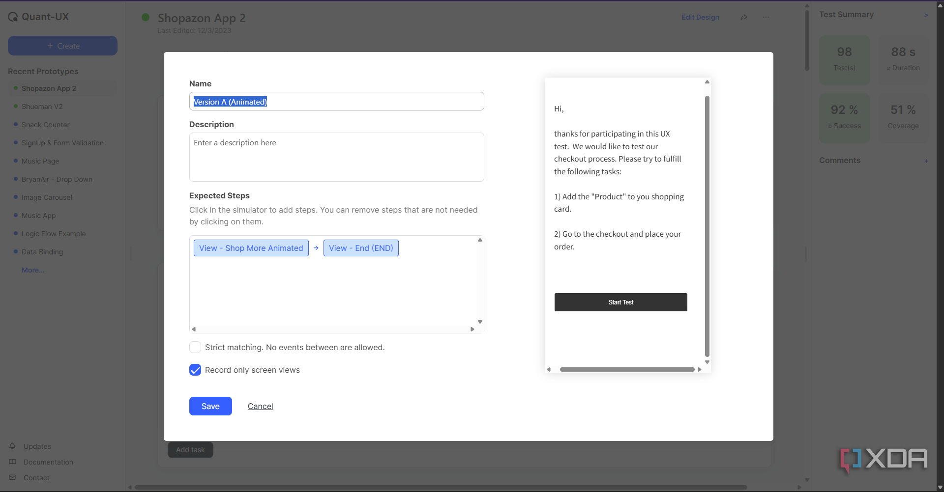Click the simulator horizontal scrollbar

coord(627,369)
